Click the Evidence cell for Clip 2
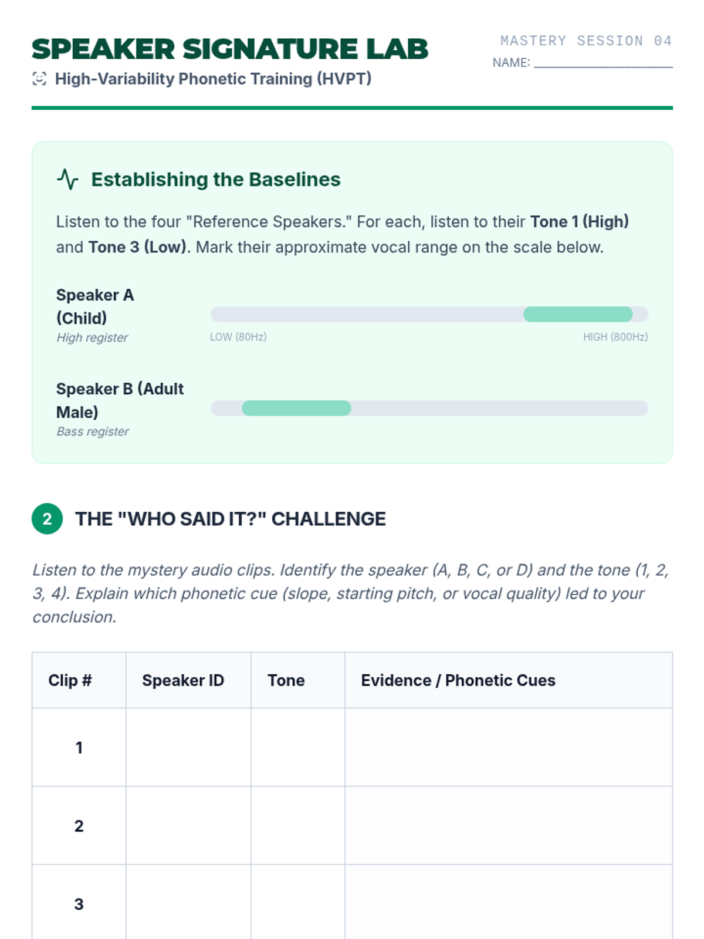704x939 pixels. [508, 825]
